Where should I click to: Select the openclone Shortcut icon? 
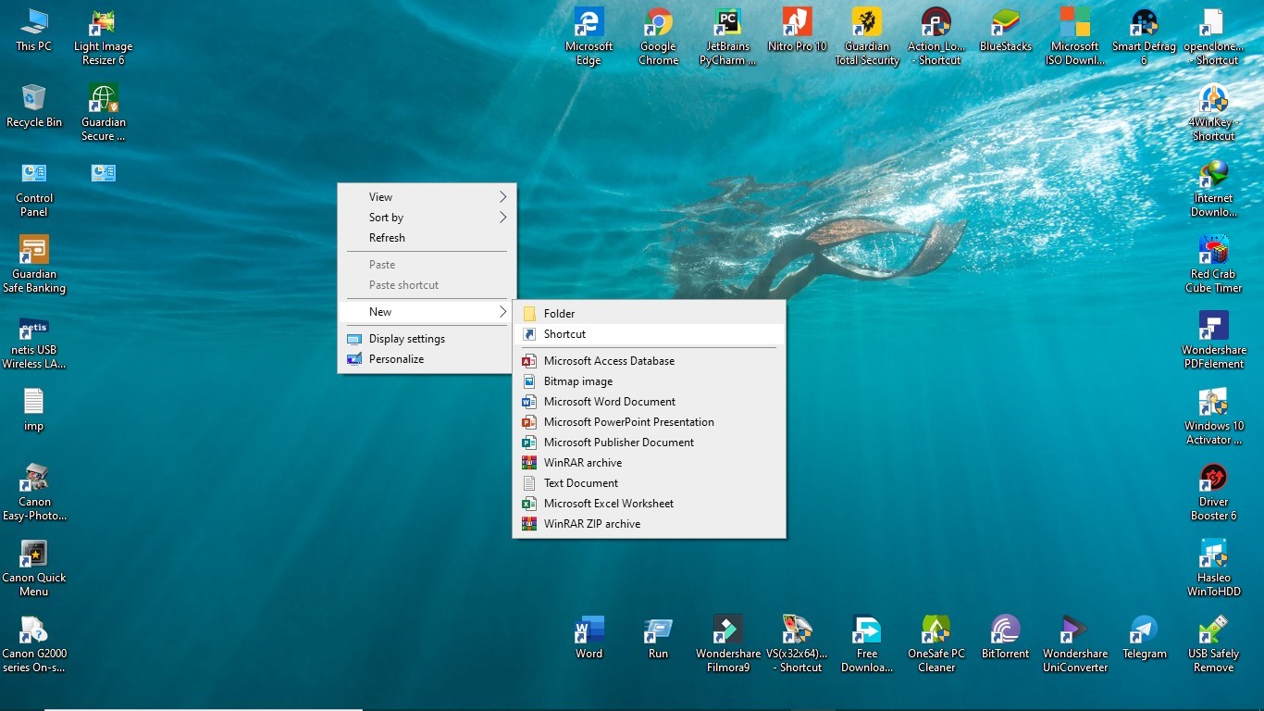click(1213, 37)
